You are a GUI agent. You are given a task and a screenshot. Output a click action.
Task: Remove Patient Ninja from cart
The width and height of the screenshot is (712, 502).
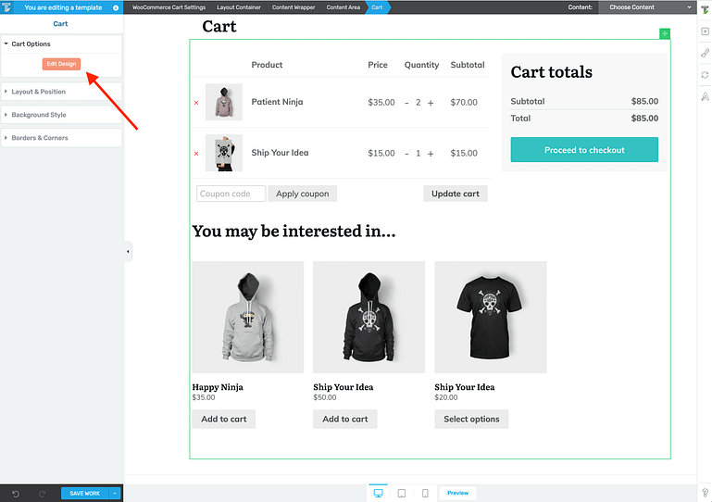pyautogui.click(x=196, y=103)
